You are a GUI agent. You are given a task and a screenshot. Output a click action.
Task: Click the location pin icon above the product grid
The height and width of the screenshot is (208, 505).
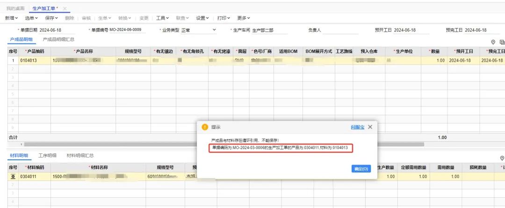pos(493,42)
